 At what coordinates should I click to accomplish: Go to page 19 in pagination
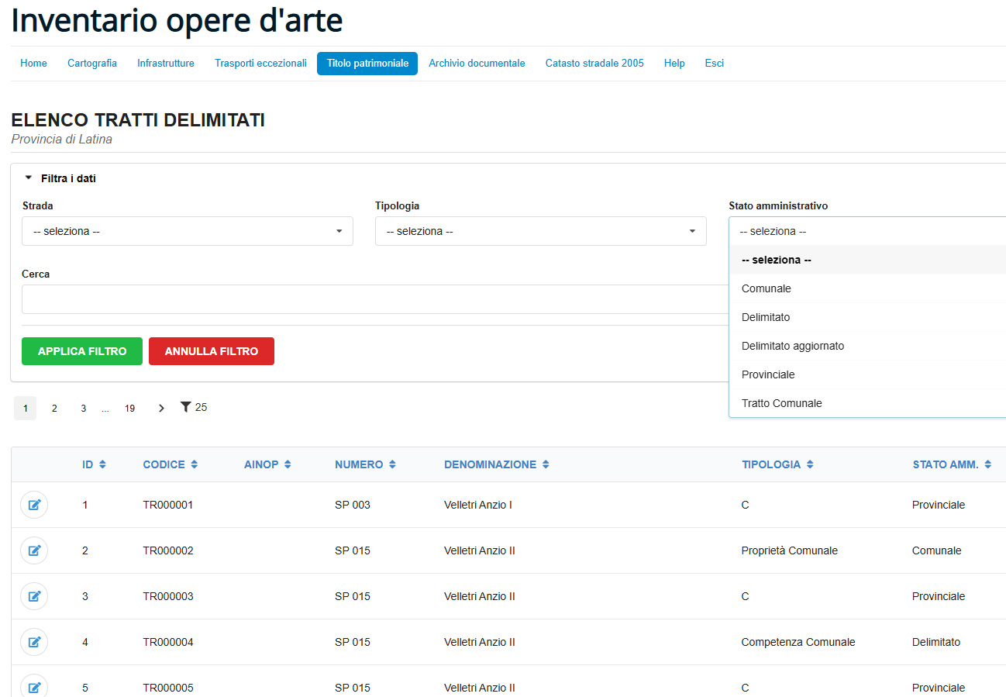pos(129,408)
